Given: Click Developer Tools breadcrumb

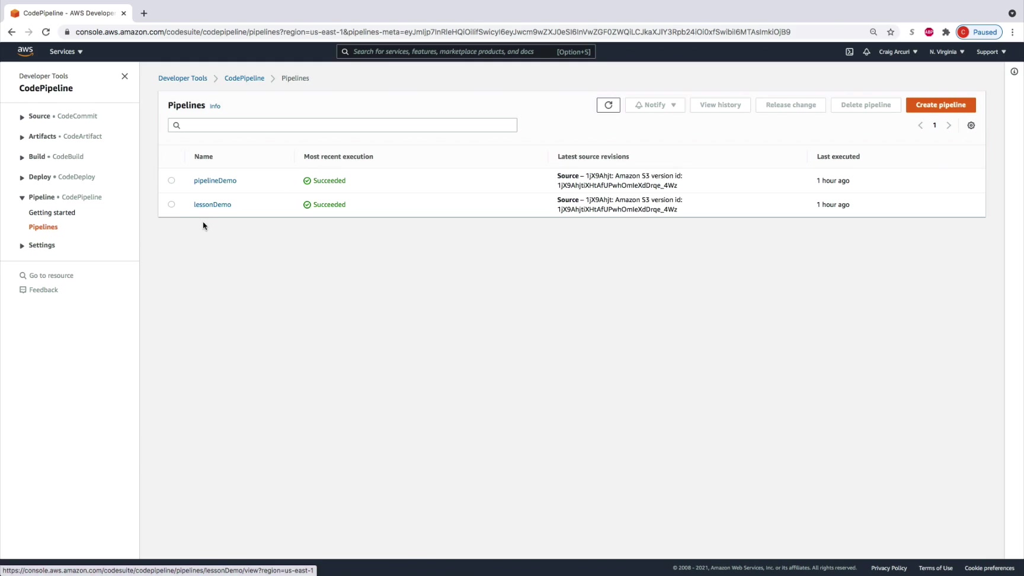Looking at the screenshot, I should [x=183, y=78].
